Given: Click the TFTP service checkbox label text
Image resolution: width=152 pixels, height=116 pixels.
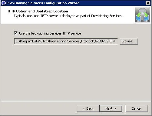Looking at the screenshot, I should pyautogui.click(x=50, y=33).
